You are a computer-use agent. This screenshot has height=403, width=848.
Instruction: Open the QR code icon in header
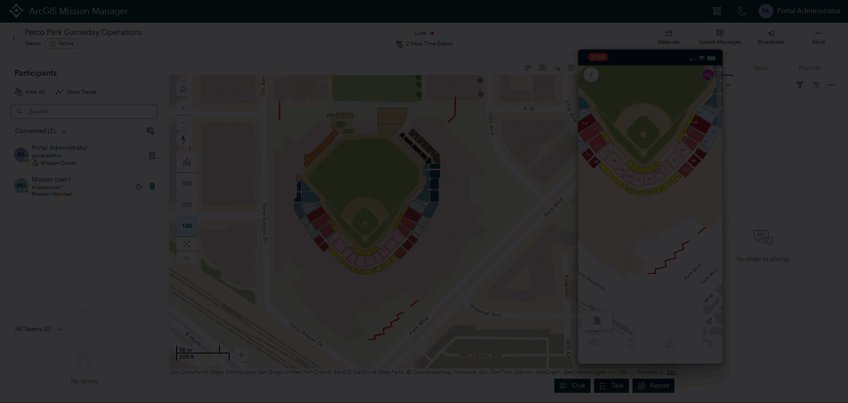[x=717, y=11]
